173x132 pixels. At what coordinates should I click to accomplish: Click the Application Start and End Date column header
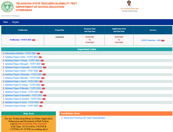[119, 30]
